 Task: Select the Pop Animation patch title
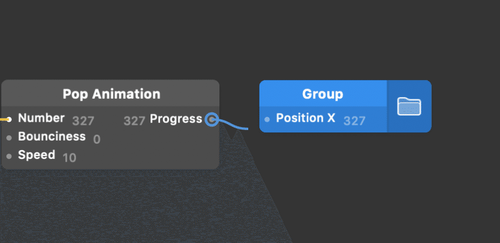111,94
